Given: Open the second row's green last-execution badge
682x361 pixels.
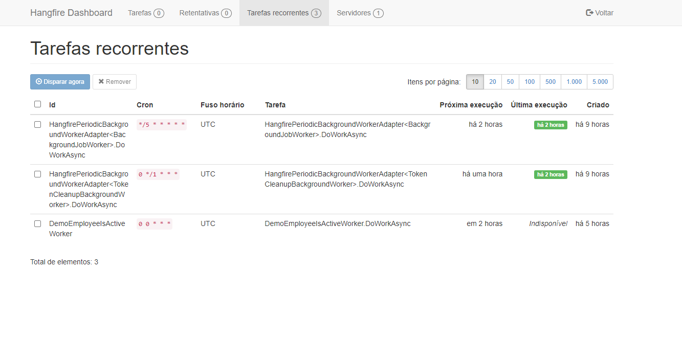Looking at the screenshot, I should (551, 174).
